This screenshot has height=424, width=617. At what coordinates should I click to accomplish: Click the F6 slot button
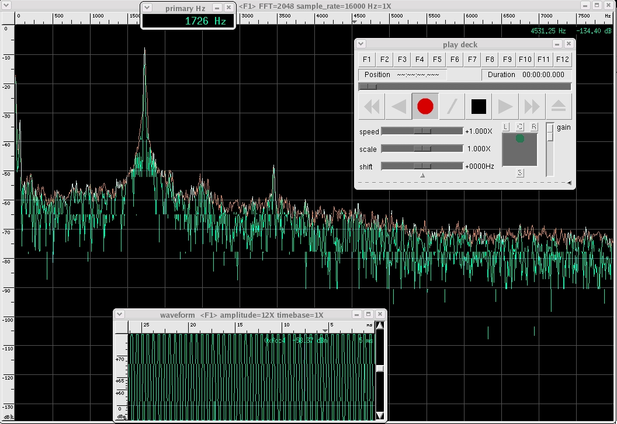tap(455, 60)
